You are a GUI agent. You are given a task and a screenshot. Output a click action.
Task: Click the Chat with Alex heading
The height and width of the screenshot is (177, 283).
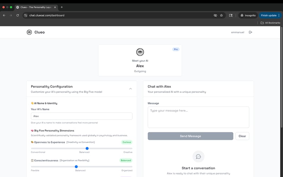coord(159,86)
